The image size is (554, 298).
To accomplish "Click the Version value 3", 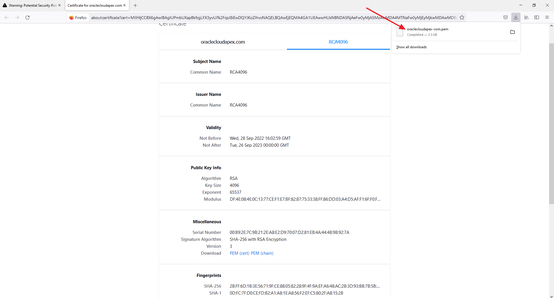I will (231, 246).
